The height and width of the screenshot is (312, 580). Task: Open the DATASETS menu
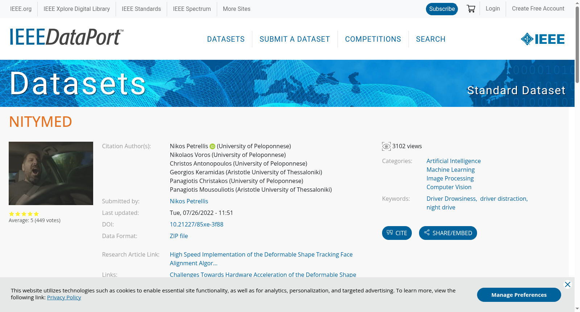coord(226,39)
